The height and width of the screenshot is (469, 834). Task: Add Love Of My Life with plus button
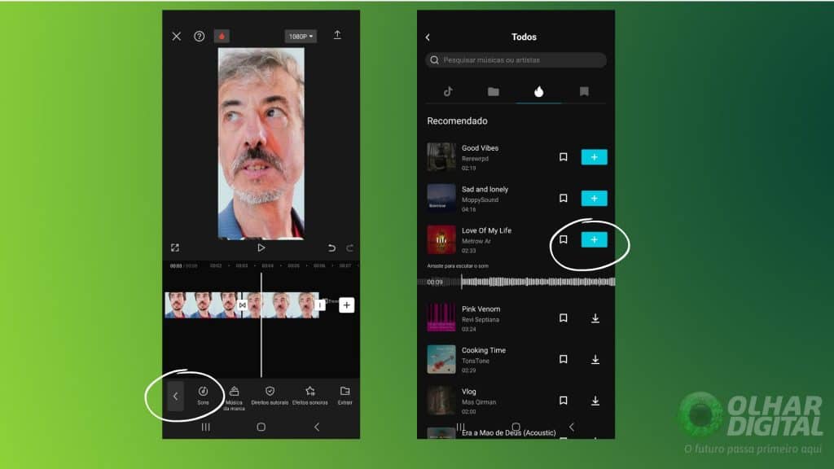pyautogui.click(x=594, y=239)
